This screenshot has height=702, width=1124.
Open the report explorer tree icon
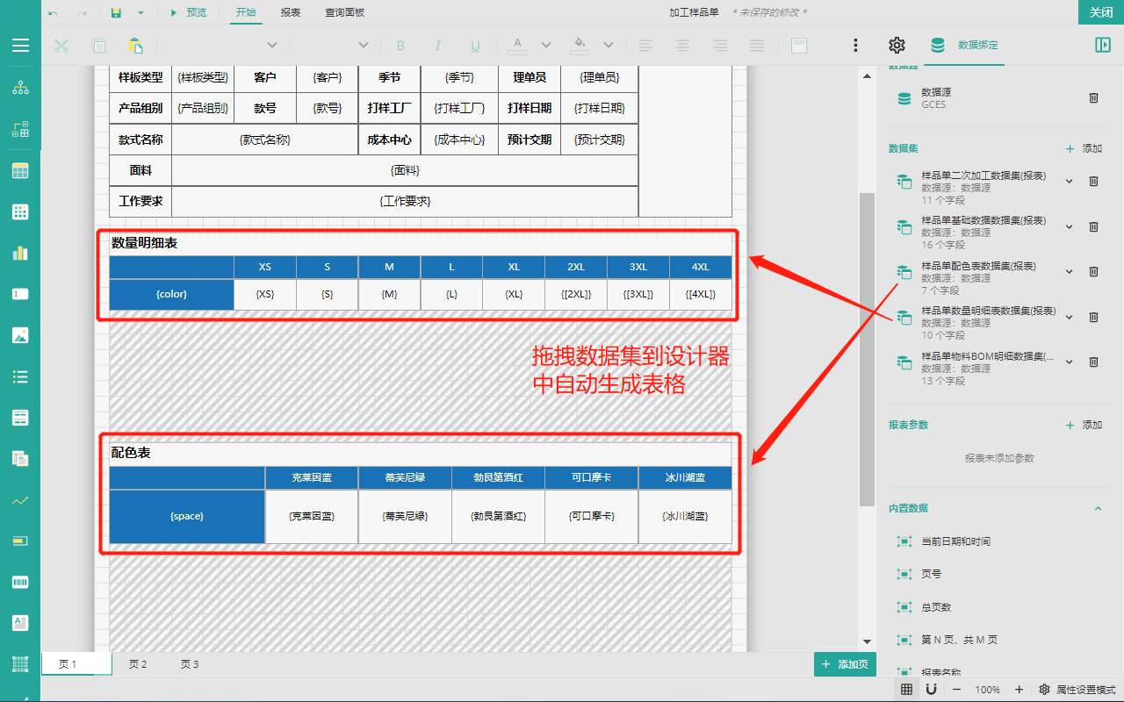pyautogui.click(x=20, y=88)
